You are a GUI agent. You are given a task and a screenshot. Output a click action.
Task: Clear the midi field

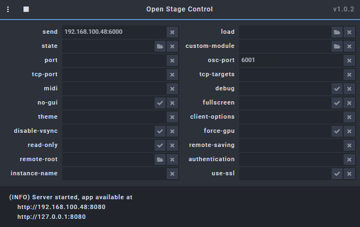[x=172, y=89]
